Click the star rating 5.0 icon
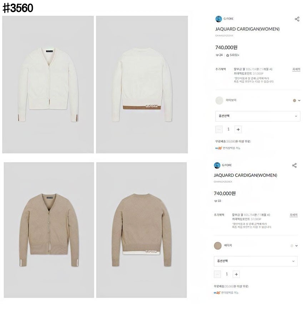The image size is (307, 313). [x=227, y=55]
